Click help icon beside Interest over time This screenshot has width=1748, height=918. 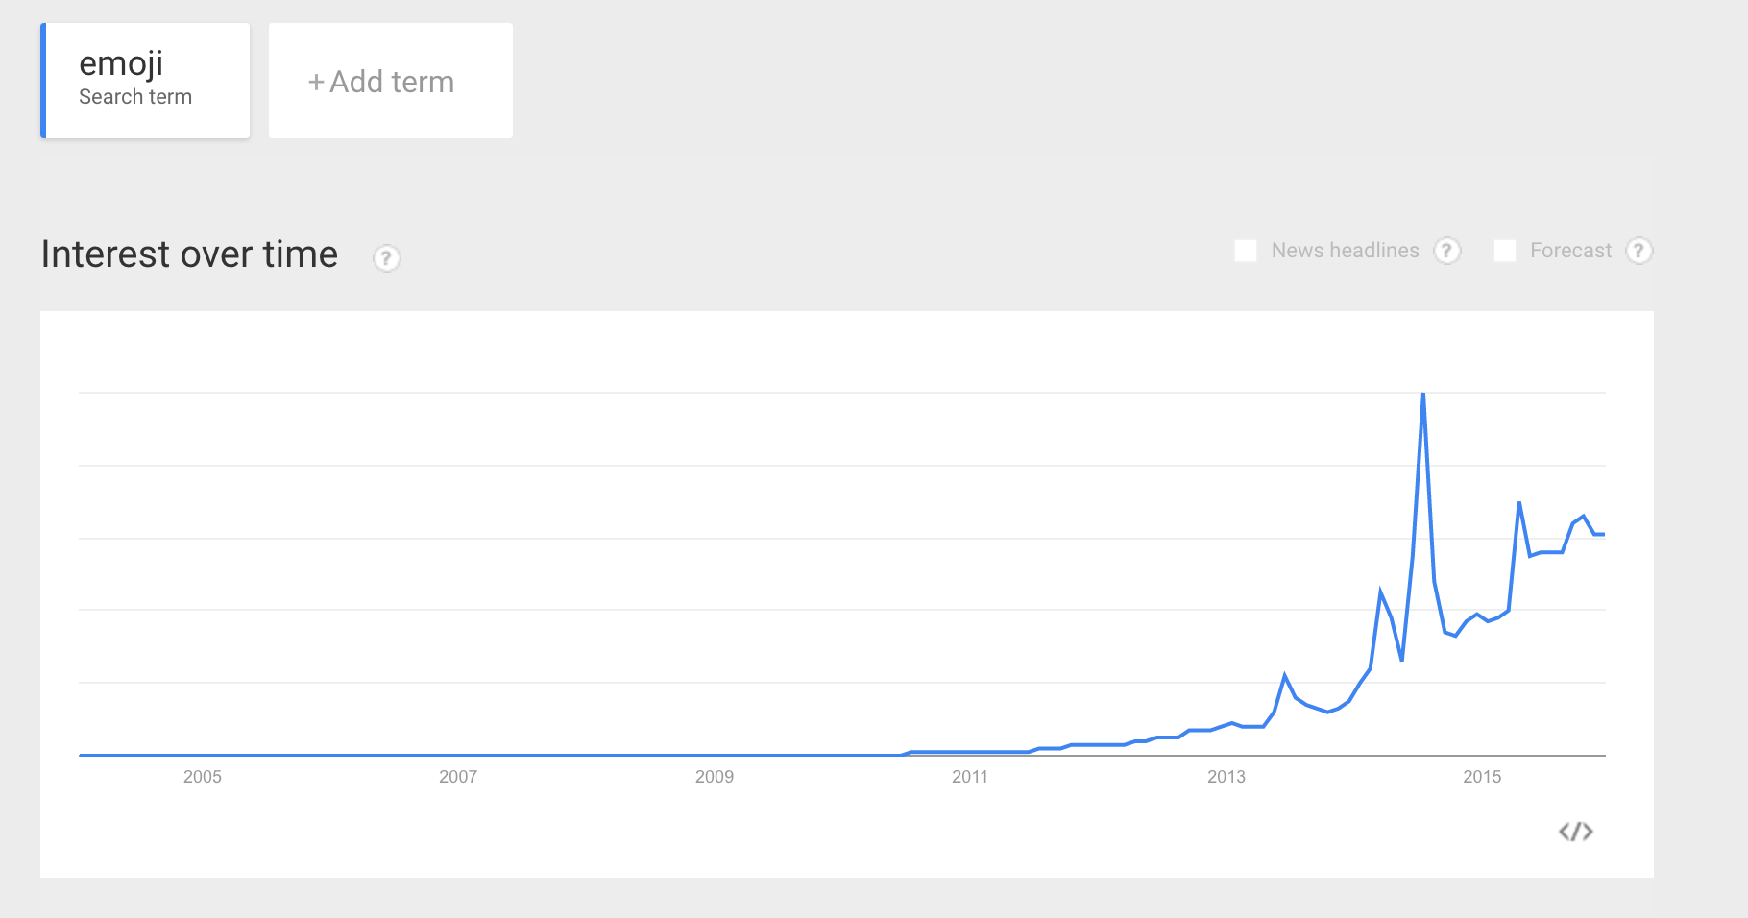click(x=386, y=258)
